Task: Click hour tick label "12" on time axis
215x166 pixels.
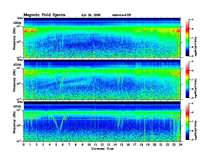Action: (x=102, y=145)
